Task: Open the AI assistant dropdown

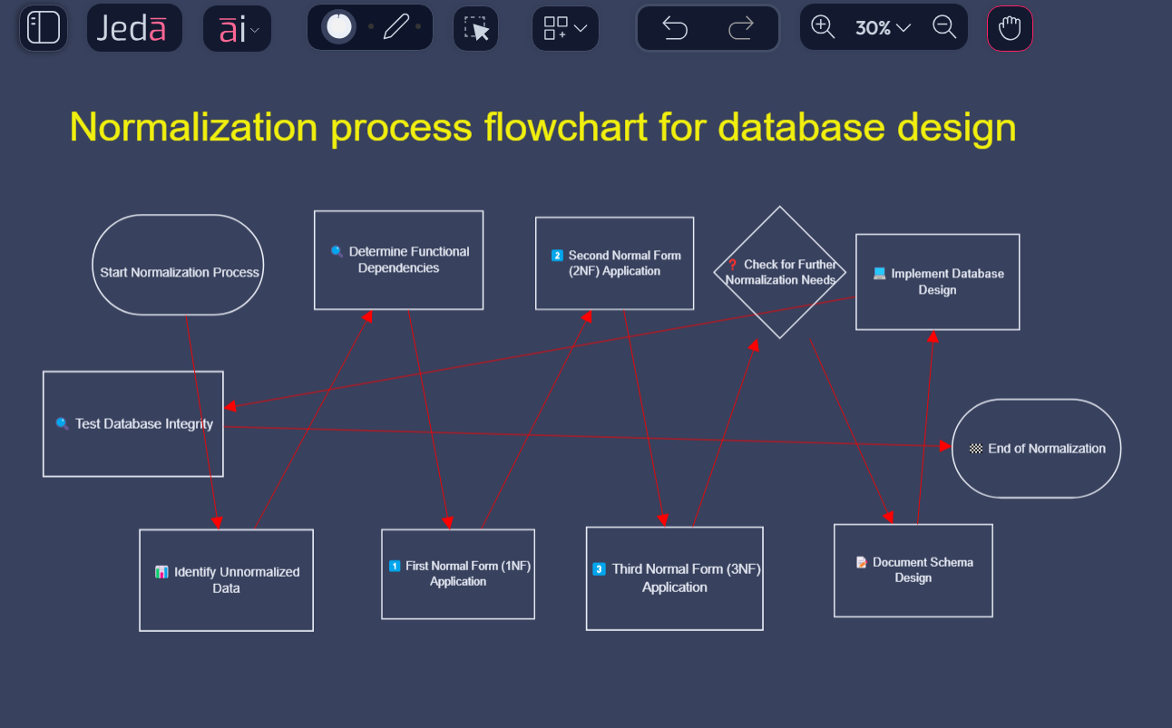Action: point(237,29)
